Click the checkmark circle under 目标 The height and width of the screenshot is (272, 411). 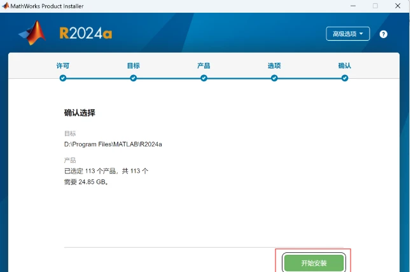[x=133, y=78]
